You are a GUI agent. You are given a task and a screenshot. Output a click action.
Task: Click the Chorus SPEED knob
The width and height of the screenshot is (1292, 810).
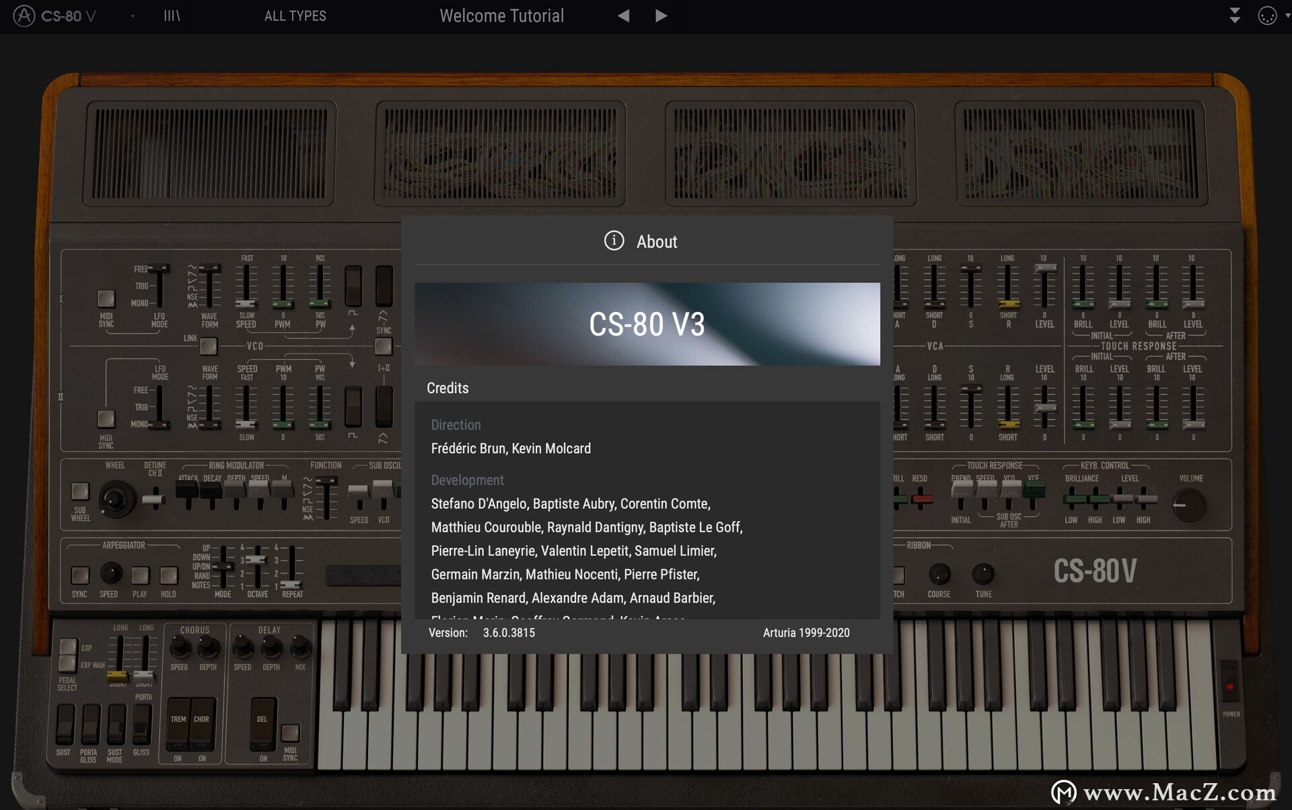coord(179,647)
